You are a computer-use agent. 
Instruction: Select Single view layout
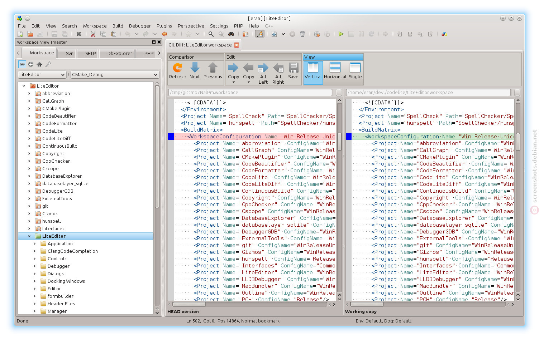(355, 71)
